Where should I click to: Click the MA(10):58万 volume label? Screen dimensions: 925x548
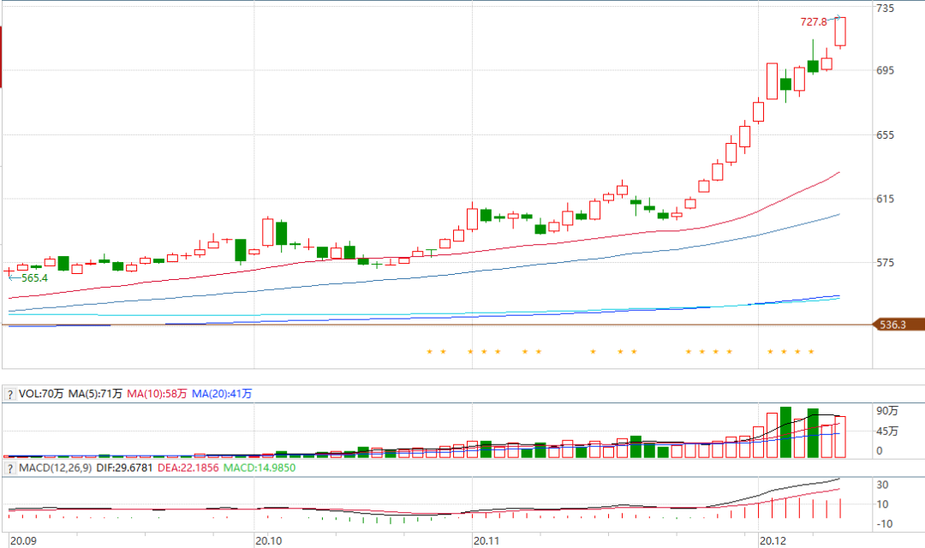coord(157,394)
